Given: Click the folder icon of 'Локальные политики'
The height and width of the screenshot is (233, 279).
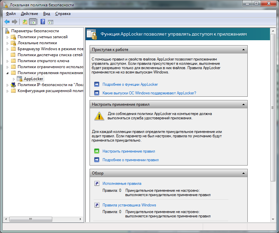Looking at the screenshot, I should coord(13,43).
